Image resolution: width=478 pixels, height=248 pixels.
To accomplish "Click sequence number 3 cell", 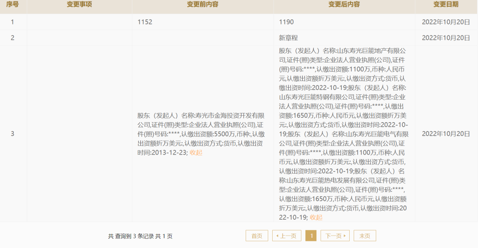I will point(12,134).
